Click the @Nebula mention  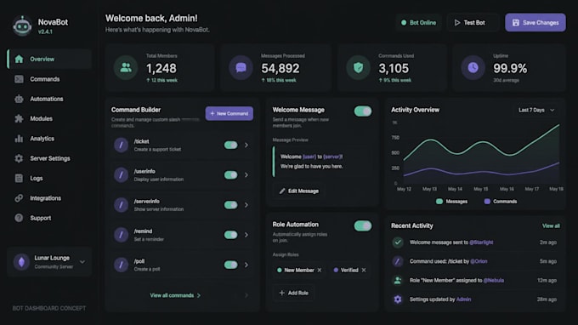(494, 281)
